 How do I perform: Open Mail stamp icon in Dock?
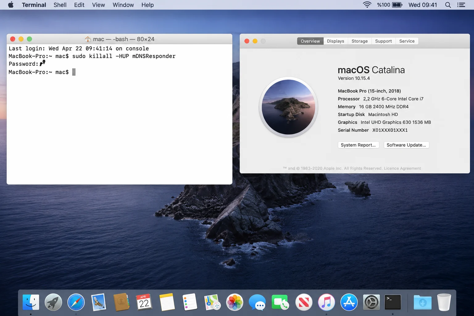coord(99,302)
